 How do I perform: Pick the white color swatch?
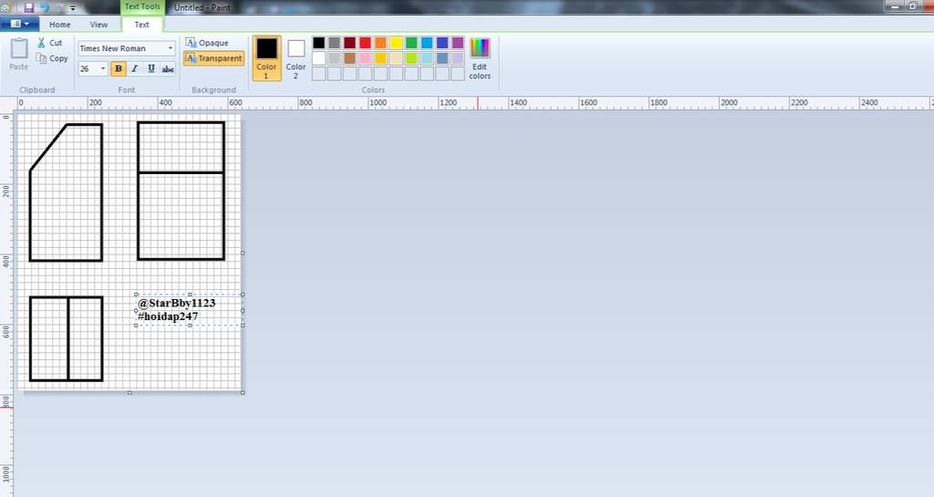coord(318,58)
